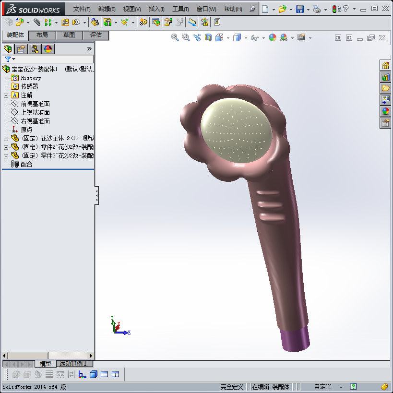Click the Display Style cube icon

click(237, 38)
